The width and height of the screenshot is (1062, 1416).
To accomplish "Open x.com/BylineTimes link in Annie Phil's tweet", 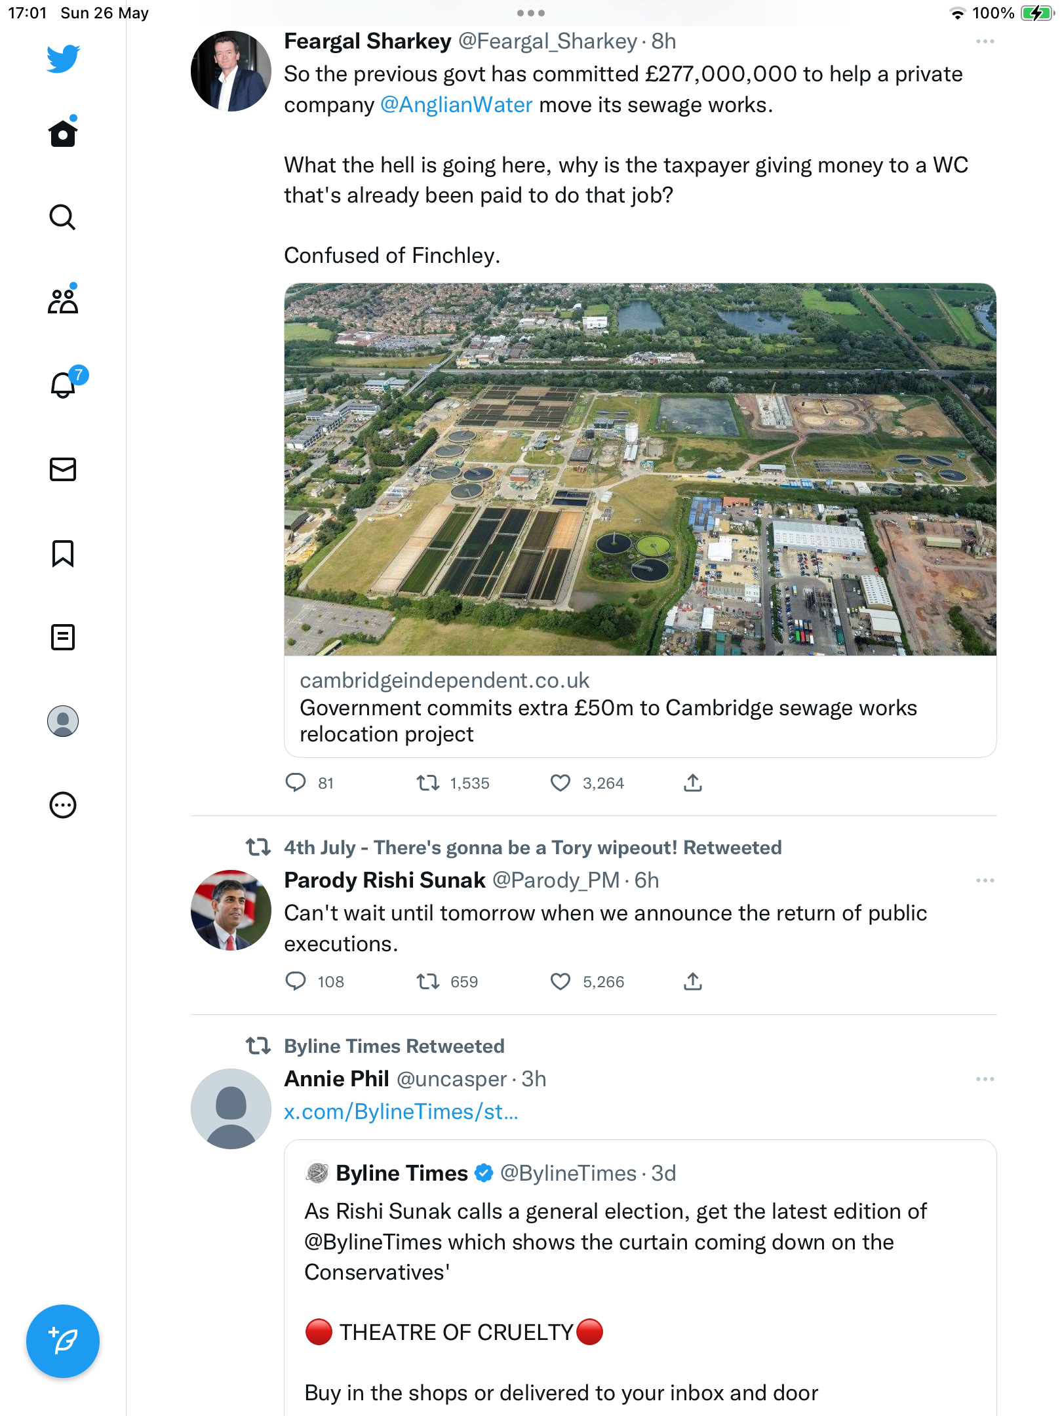I will (x=401, y=1112).
